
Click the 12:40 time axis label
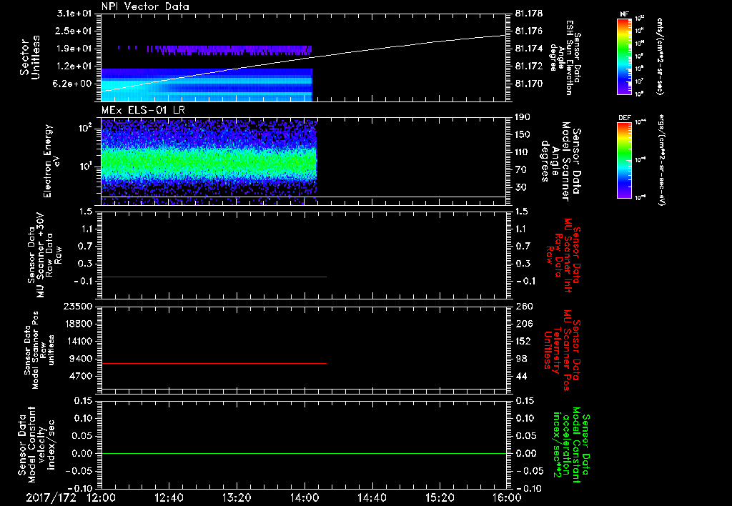tap(169, 497)
